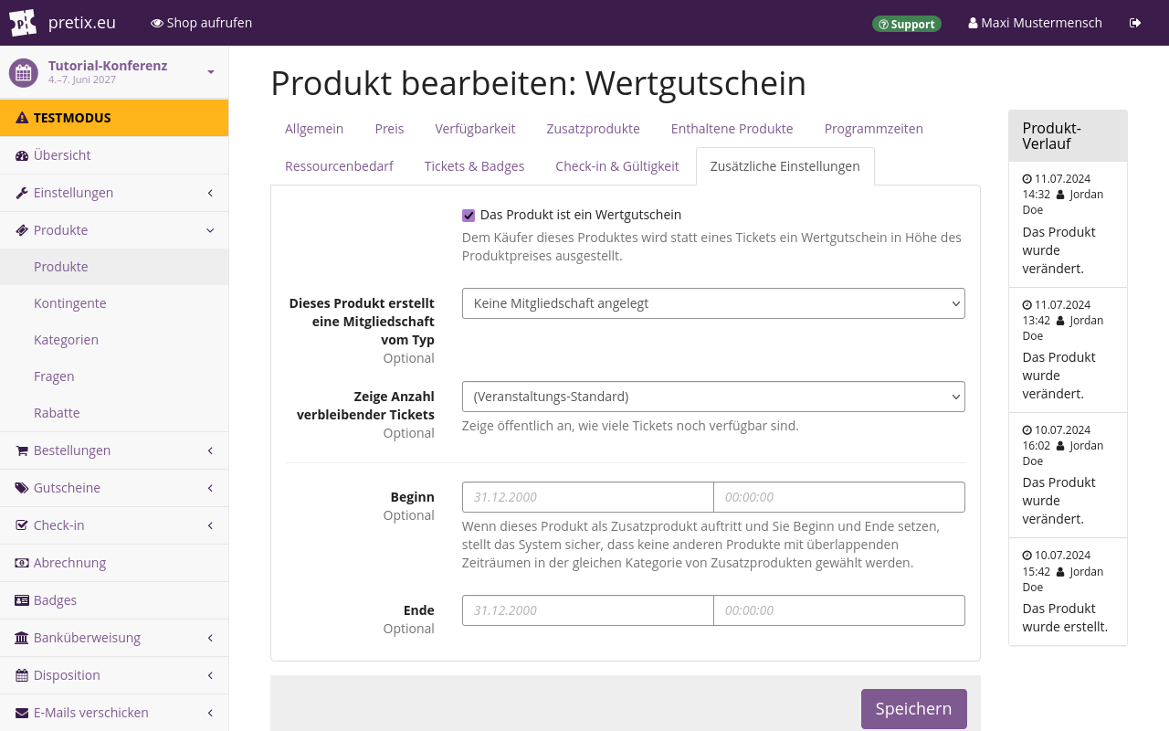
Task: Select the Ressourcenbedarf tab
Action: pyautogui.click(x=339, y=166)
